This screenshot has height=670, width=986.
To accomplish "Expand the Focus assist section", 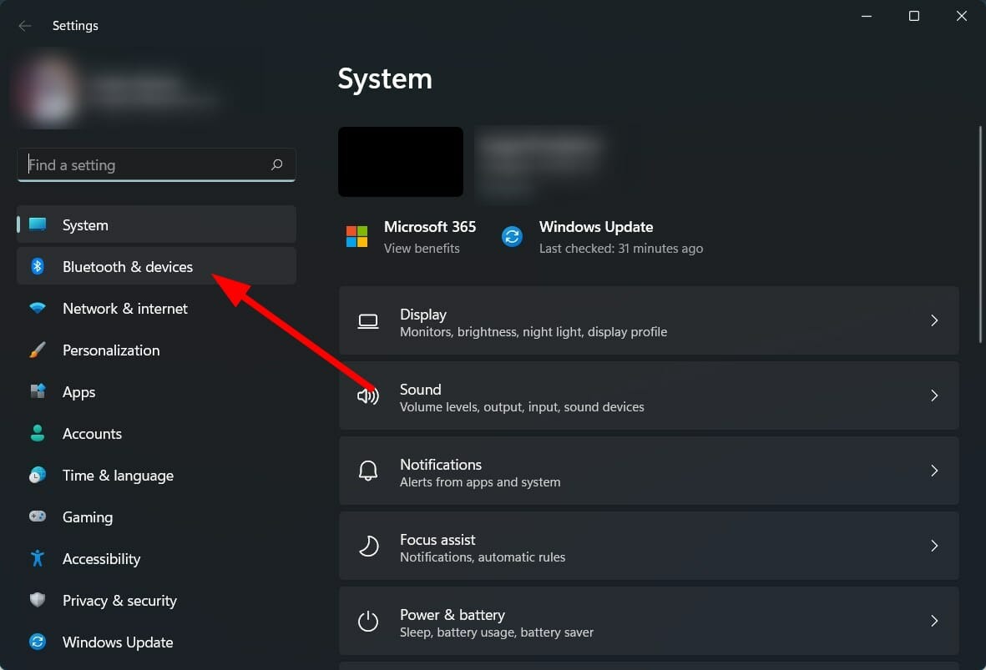I will (x=934, y=546).
